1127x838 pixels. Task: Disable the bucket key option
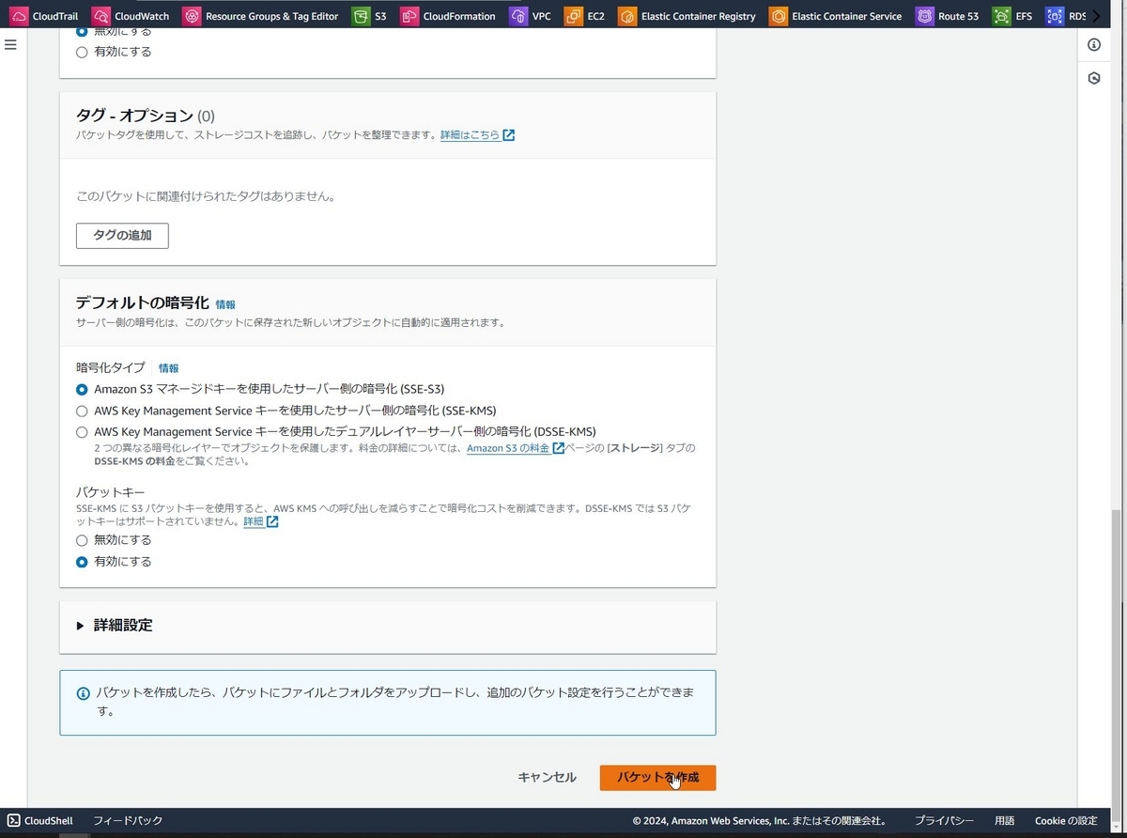(x=82, y=539)
